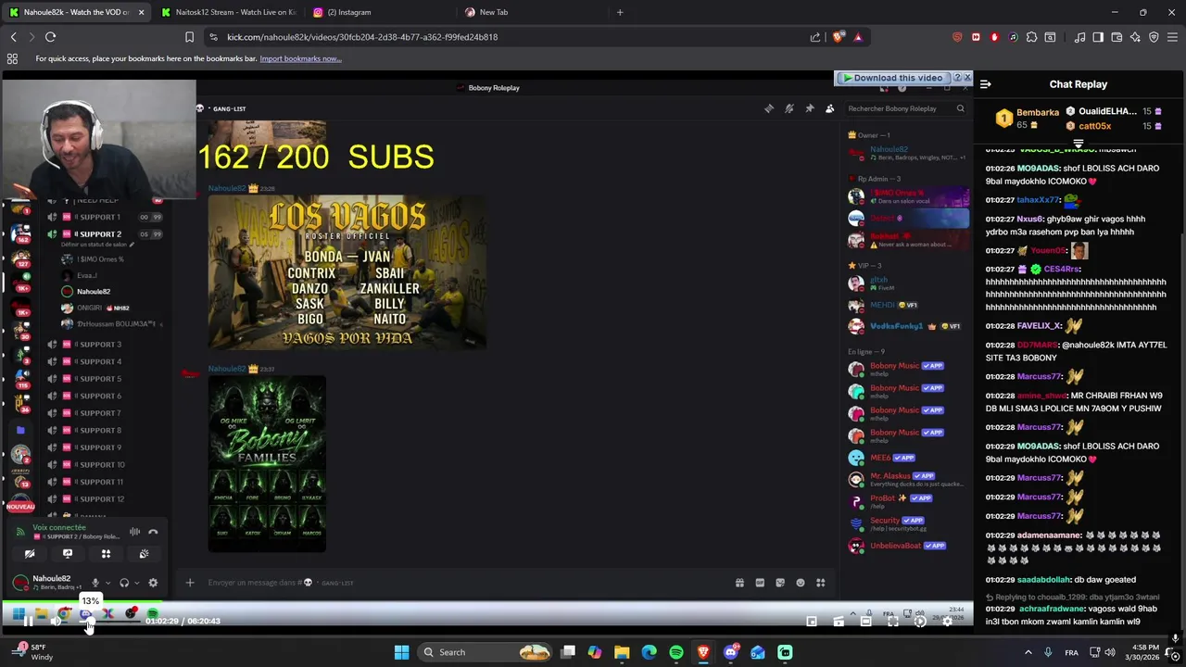Toggle the taskbar microphone icon

[1048, 652]
